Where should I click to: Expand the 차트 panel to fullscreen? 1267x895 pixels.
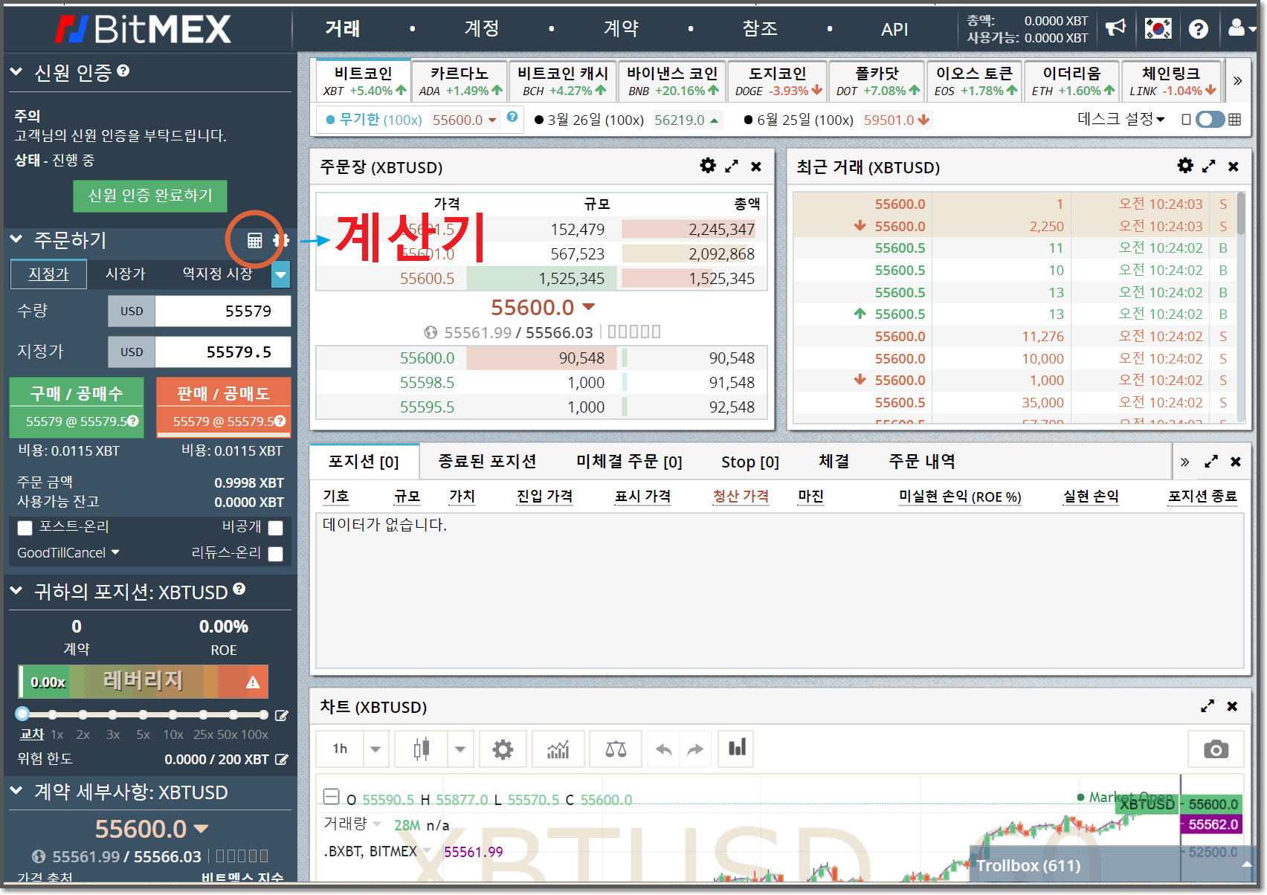(1208, 706)
